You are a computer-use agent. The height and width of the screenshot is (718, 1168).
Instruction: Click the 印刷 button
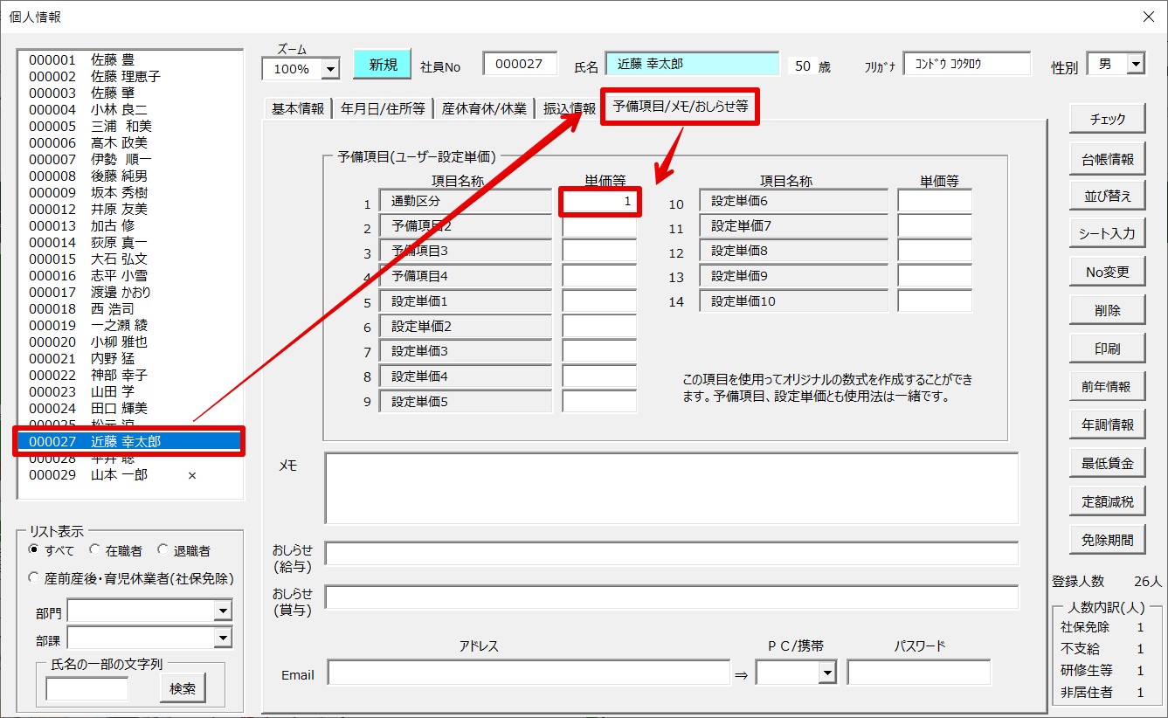(x=1107, y=349)
